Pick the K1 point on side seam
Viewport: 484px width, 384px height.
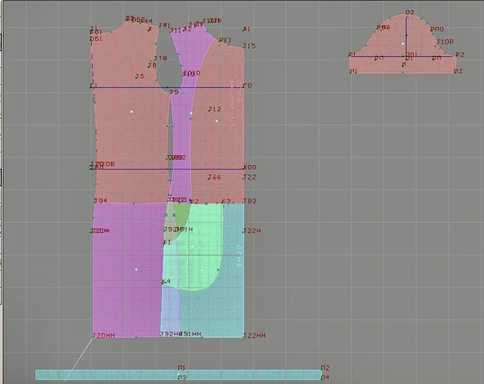tap(167, 242)
